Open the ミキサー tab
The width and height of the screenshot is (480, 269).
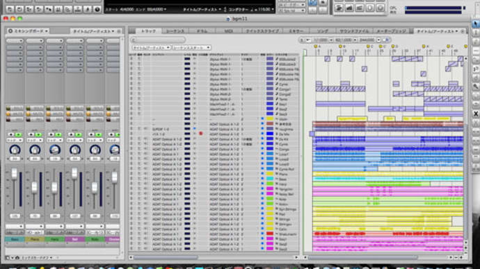[296, 31]
